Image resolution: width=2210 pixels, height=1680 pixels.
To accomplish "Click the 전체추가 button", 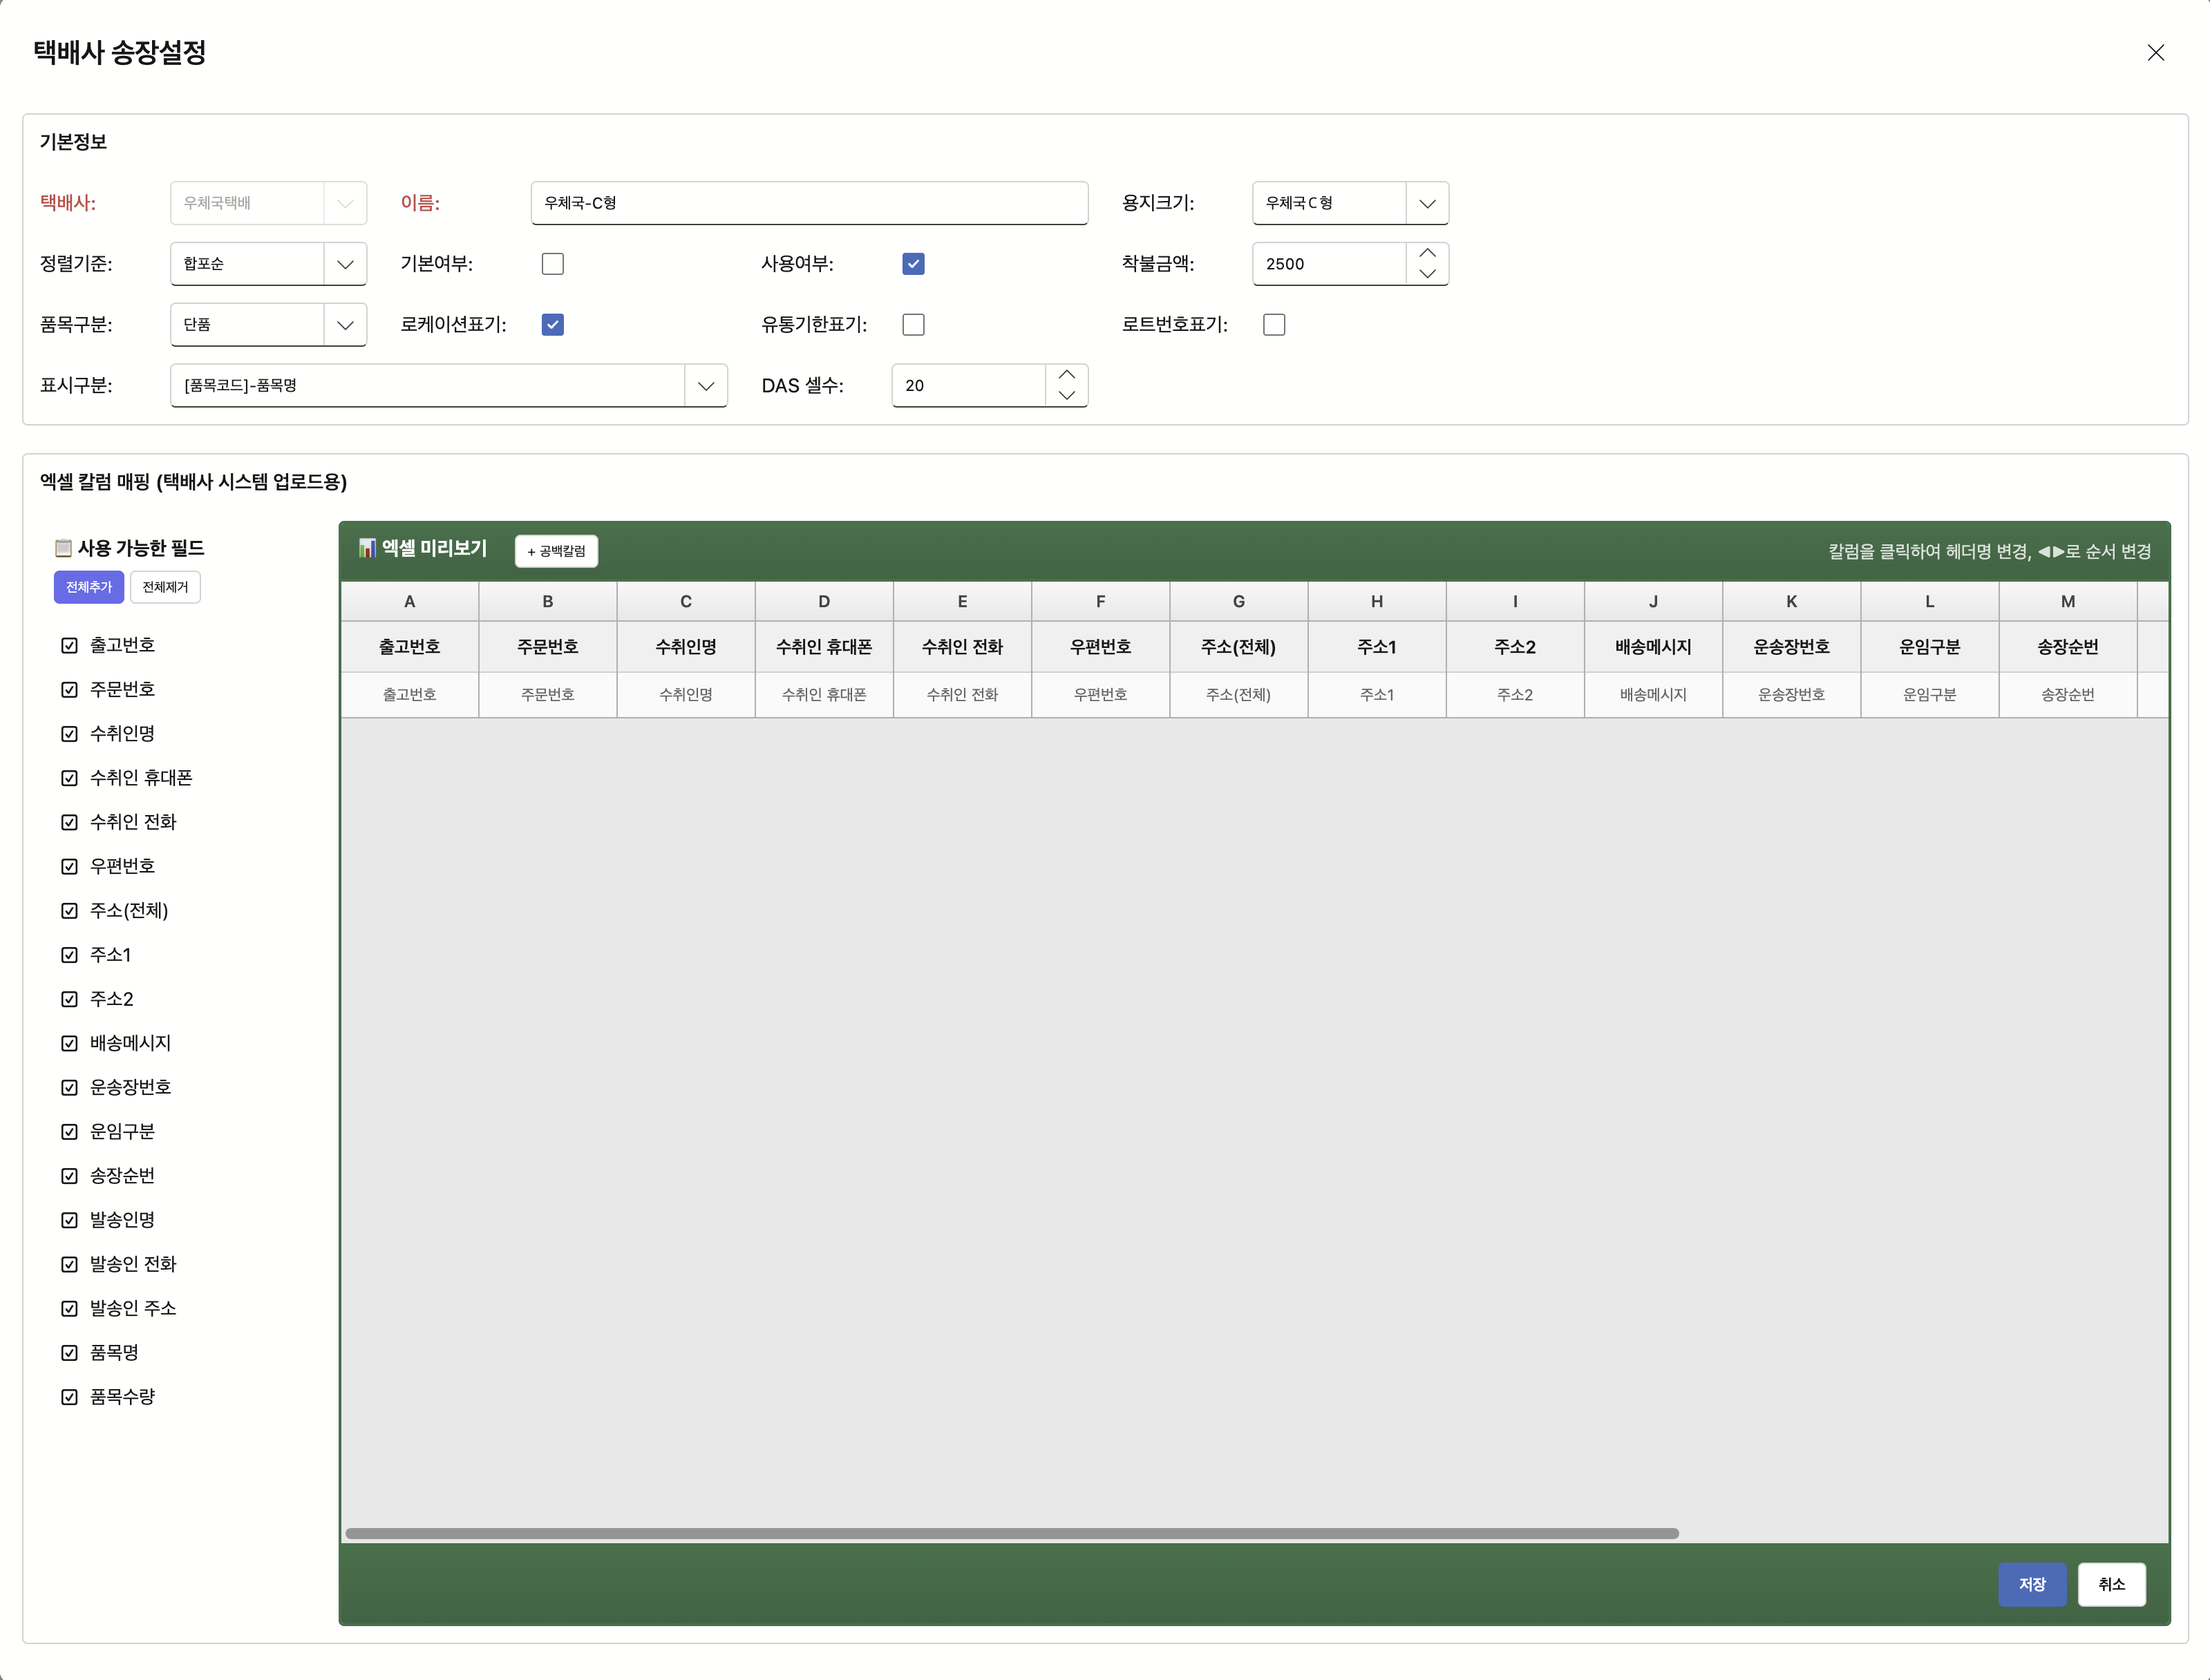I will point(89,587).
